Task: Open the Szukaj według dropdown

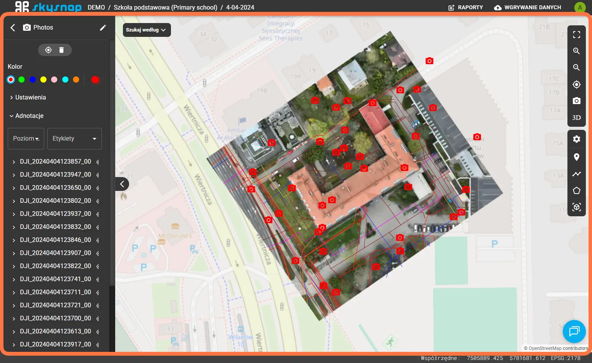Action: (147, 30)
